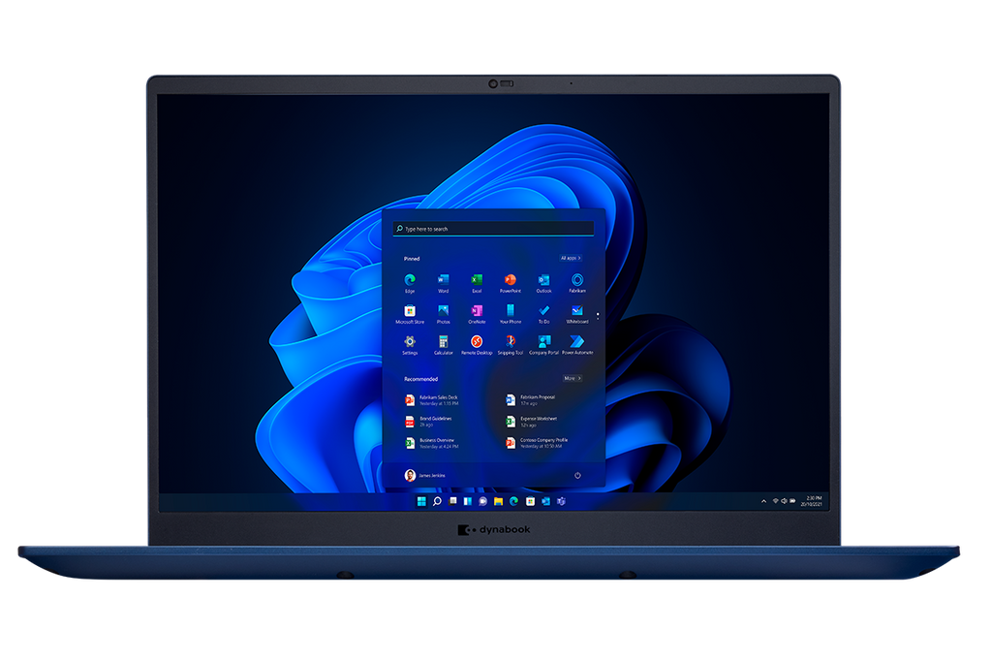Open the Excel pinned app

point(477,280)
